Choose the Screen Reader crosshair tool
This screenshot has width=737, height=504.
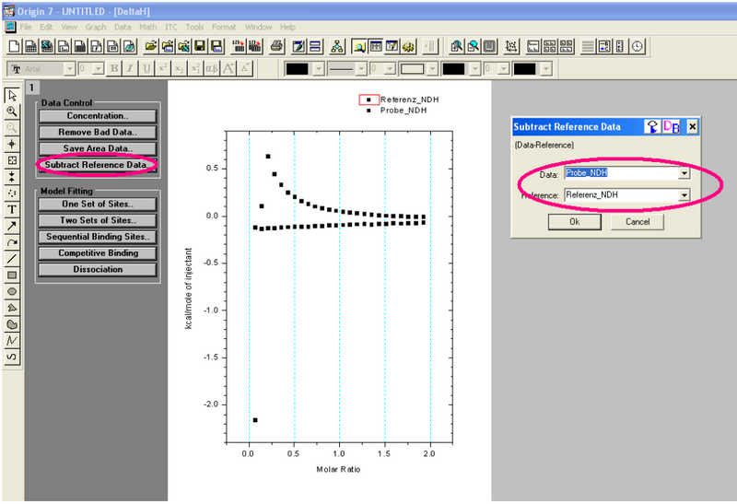coord(12,144)
